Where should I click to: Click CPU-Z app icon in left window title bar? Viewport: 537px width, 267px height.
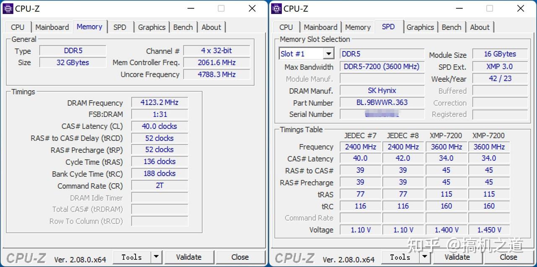8,8
